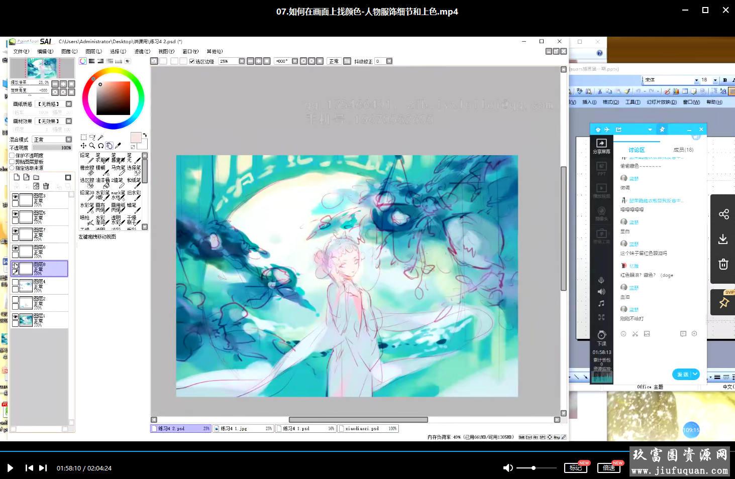The width and height of the screenshot is (735, 479).
Task: Enable 保护不透明度 checkbox
Action: coord(12,156)
